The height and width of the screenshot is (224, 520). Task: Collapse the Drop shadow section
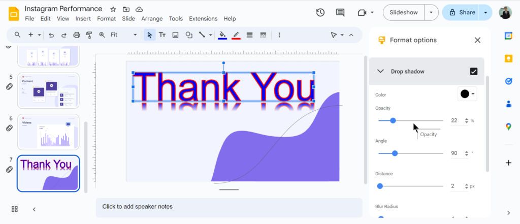[x=380, y=72]
